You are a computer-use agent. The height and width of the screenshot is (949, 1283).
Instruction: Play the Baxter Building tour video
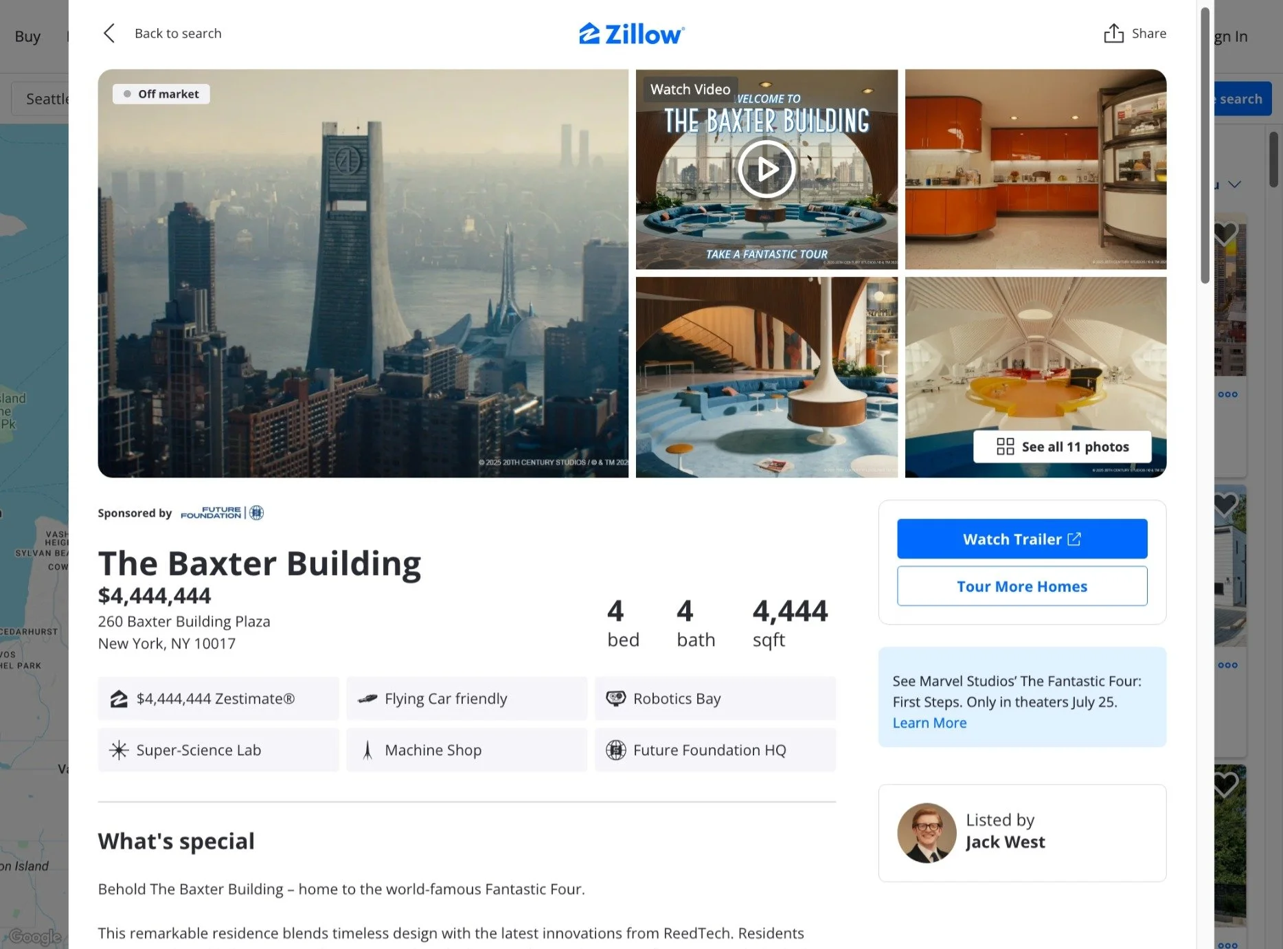(767, 169)
